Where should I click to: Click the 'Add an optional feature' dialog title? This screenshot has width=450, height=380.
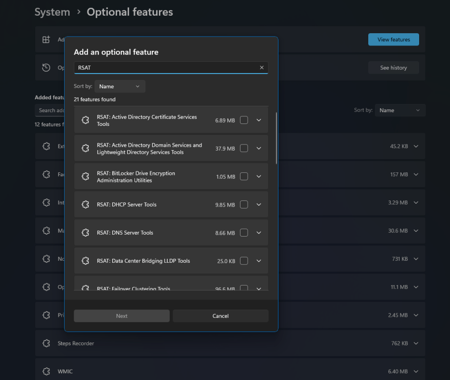tap(116, 52)
